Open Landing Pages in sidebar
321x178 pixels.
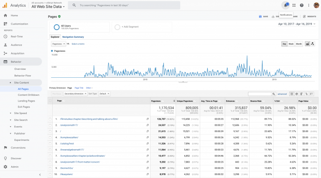tap(26, 101)
